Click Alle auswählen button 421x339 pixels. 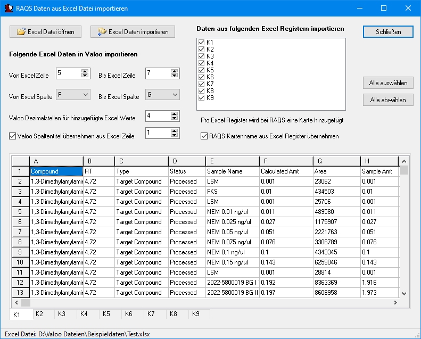tap(389, 83)
